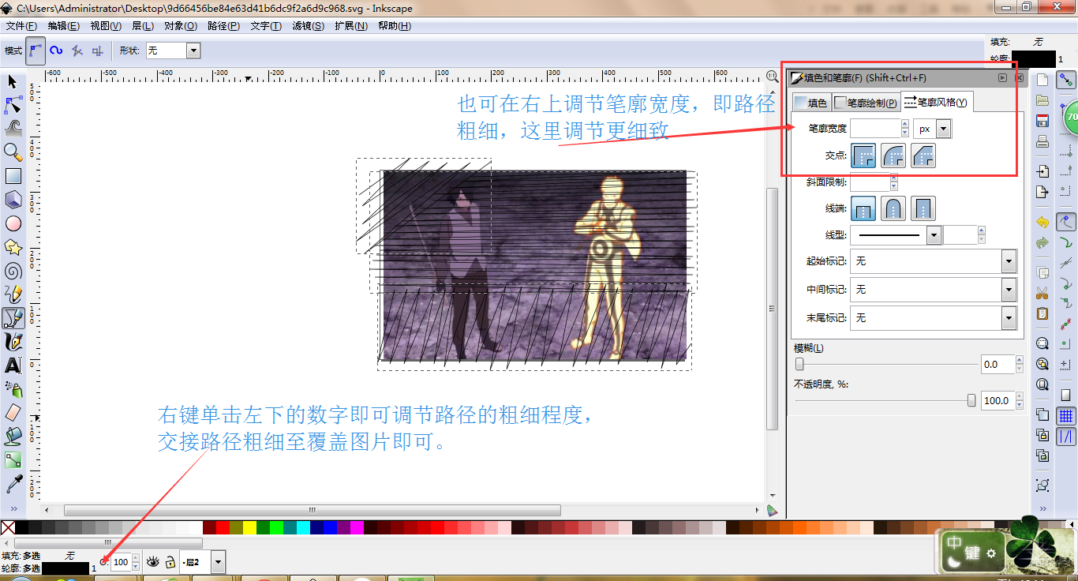Select the Zoom magnifier tool
The width and height of the screenshot is (1078, 581).
click(13, 152)
